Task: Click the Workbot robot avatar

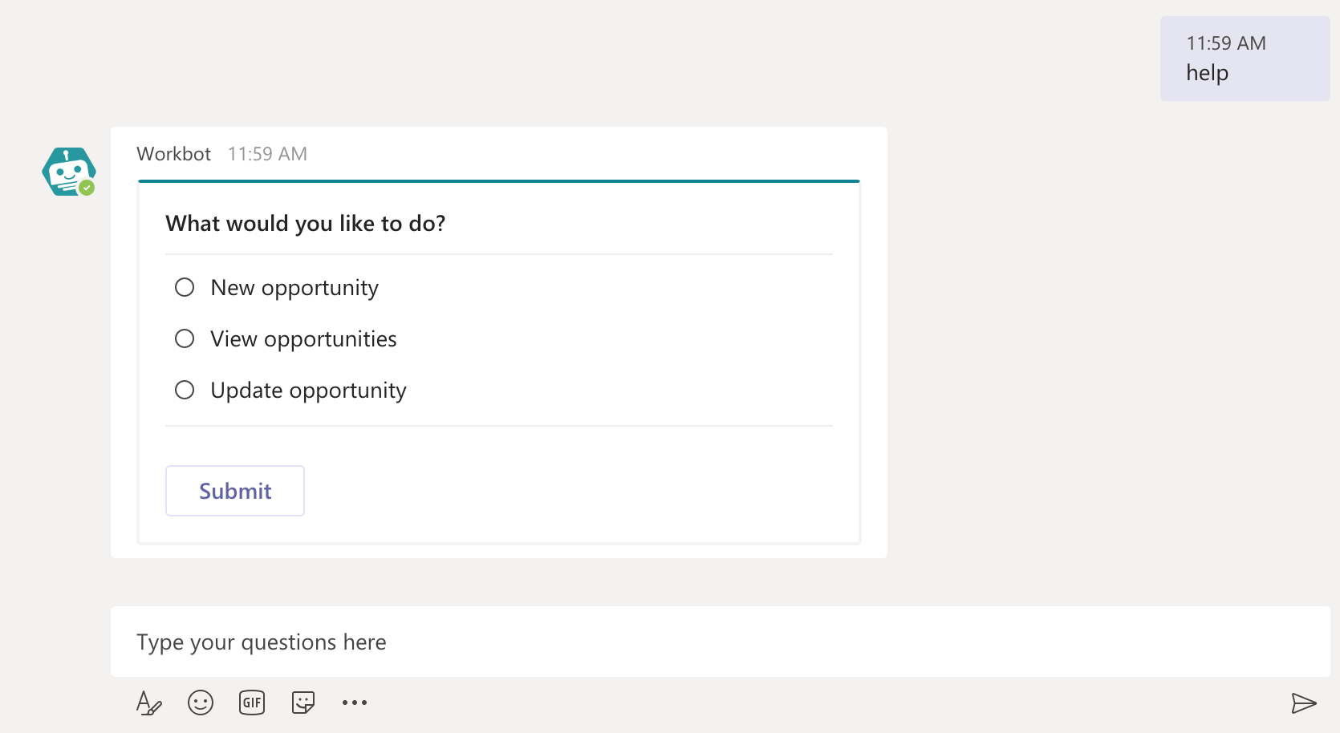Action: tap(67, 170)
